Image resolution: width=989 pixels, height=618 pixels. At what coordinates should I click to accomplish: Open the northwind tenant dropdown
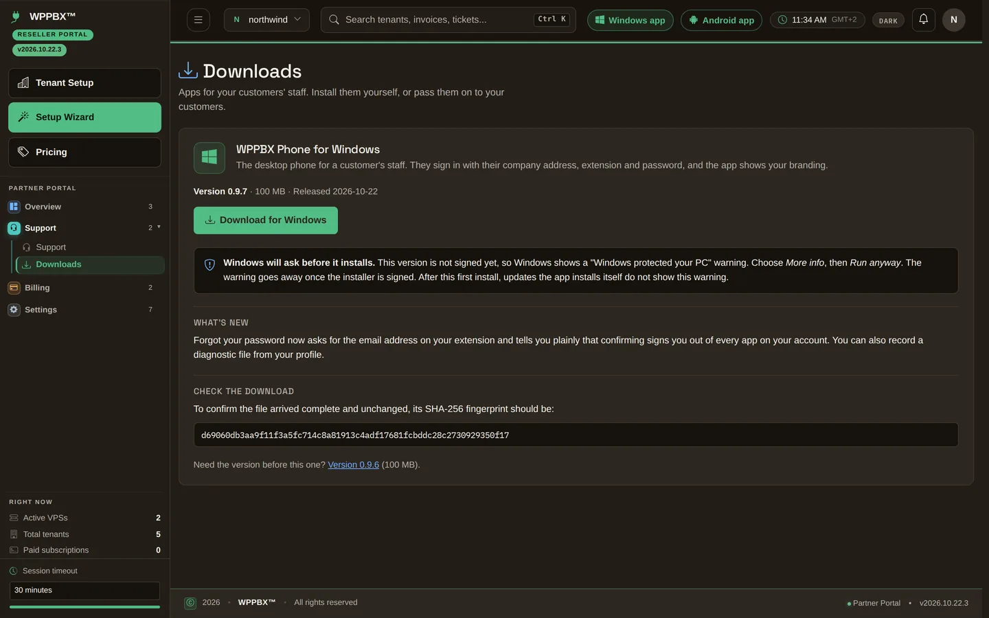click(x=266, y=20)
